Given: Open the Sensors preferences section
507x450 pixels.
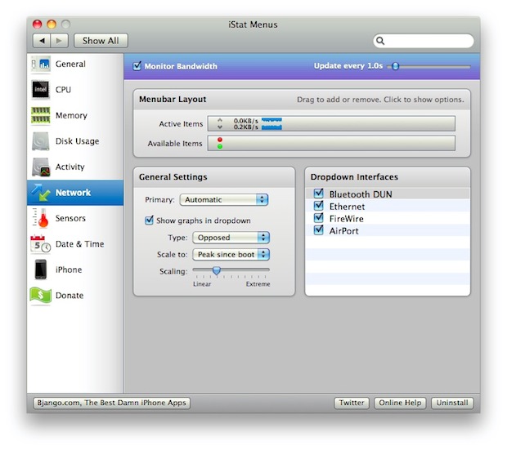Looking at the screenshot, I should (x=75, y=218).
